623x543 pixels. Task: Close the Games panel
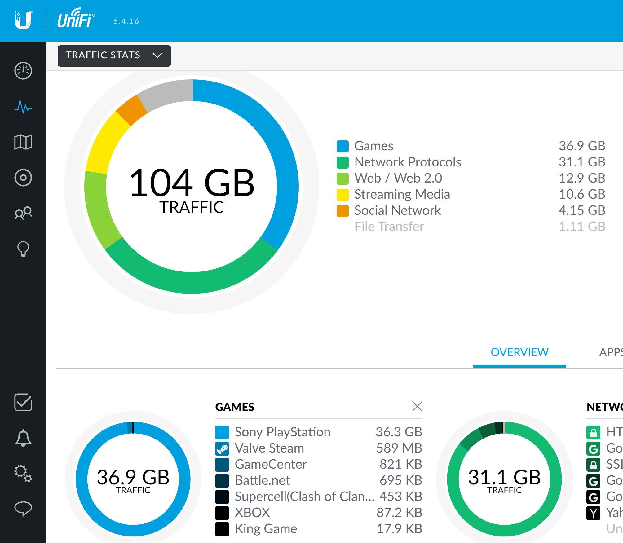click(417, 406)
